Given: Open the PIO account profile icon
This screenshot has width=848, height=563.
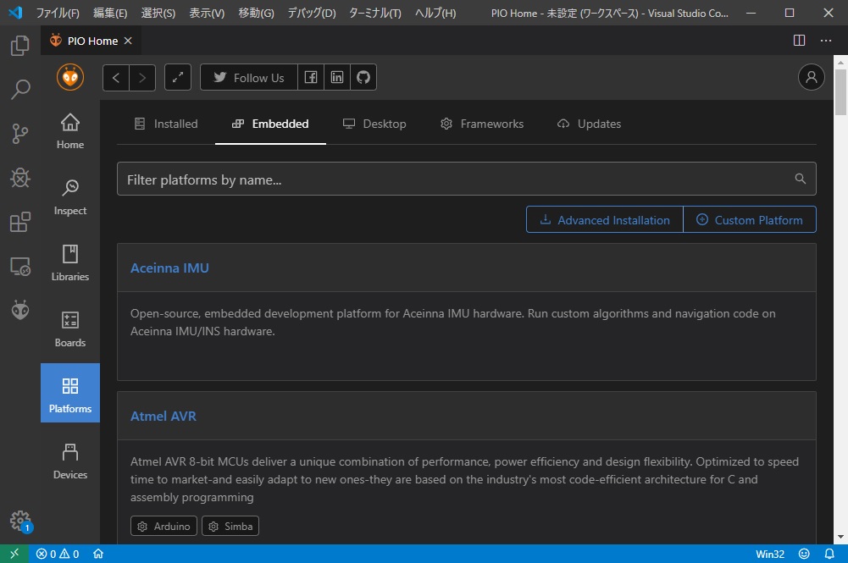Looking at the screenshot, I should (812, 77).
